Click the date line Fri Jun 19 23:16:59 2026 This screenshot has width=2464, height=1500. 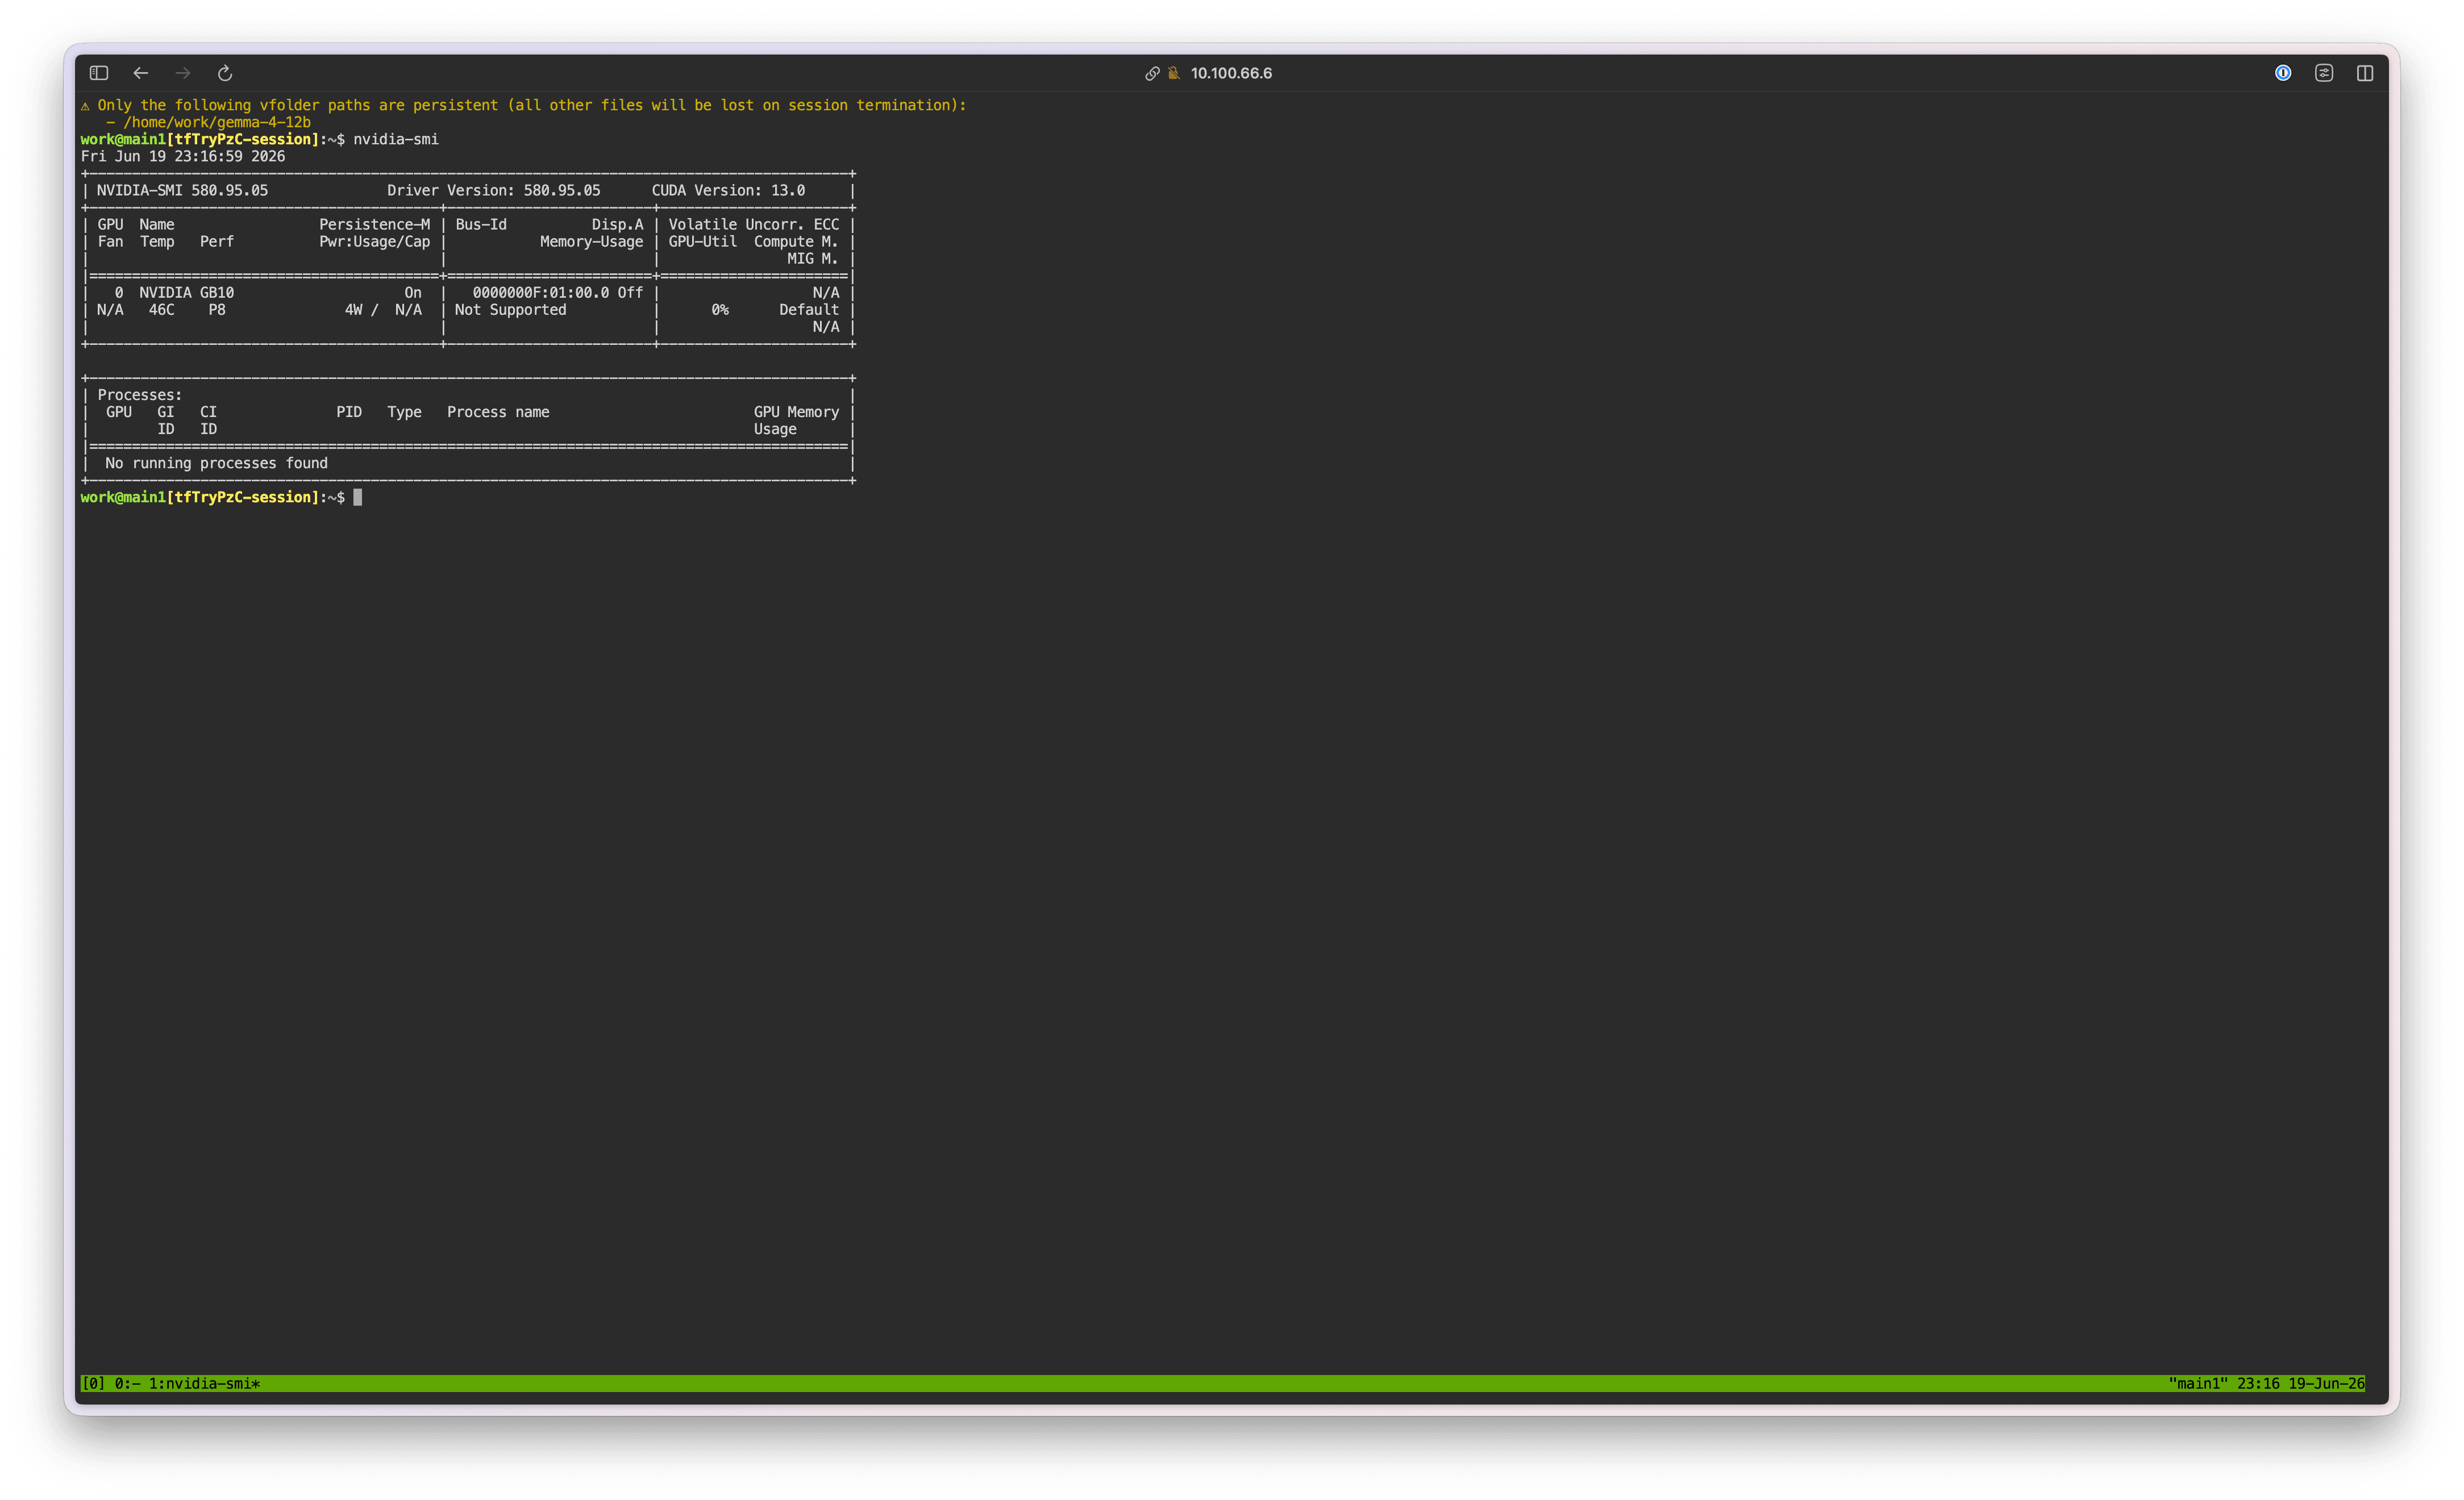[183, 156]
